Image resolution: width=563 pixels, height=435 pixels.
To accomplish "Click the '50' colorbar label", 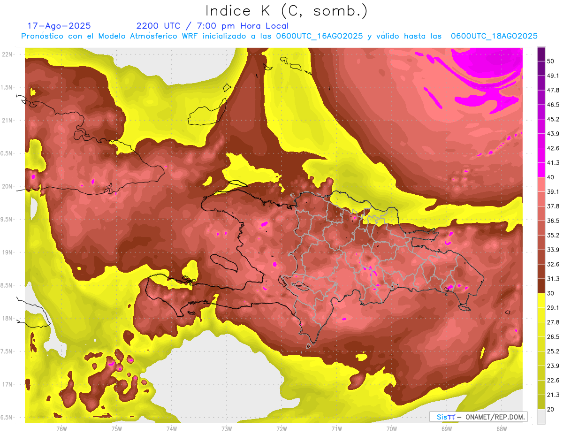I will [x=551, y=61].
